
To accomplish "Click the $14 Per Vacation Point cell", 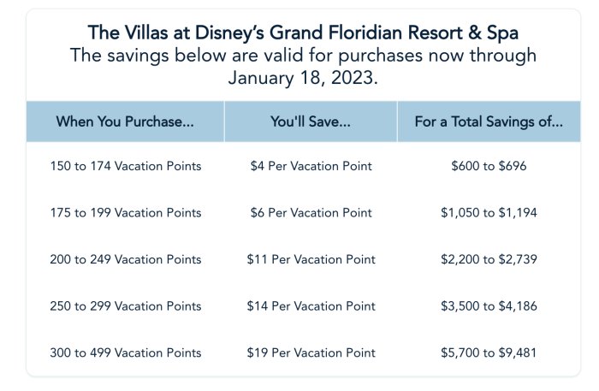I will tap(311, 305).
